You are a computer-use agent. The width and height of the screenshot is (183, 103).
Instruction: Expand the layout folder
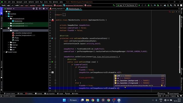(8, 43)
